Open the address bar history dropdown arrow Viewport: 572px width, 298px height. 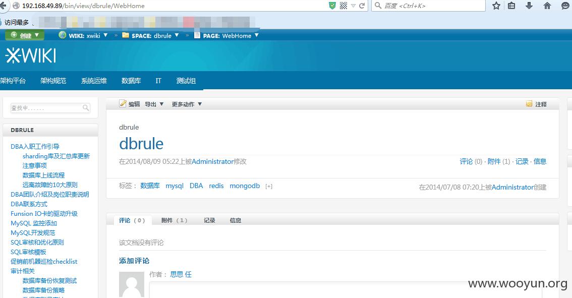pos(353,6)
